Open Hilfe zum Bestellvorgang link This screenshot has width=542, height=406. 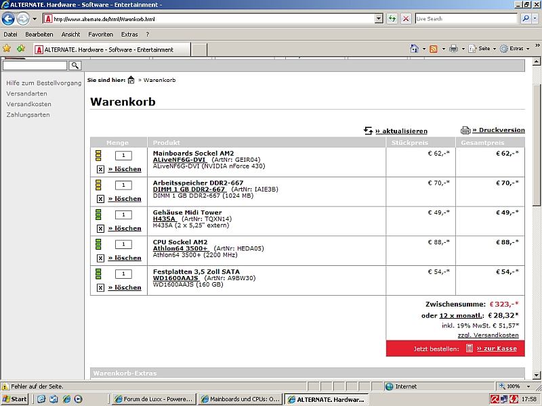(x=43, y=83)
